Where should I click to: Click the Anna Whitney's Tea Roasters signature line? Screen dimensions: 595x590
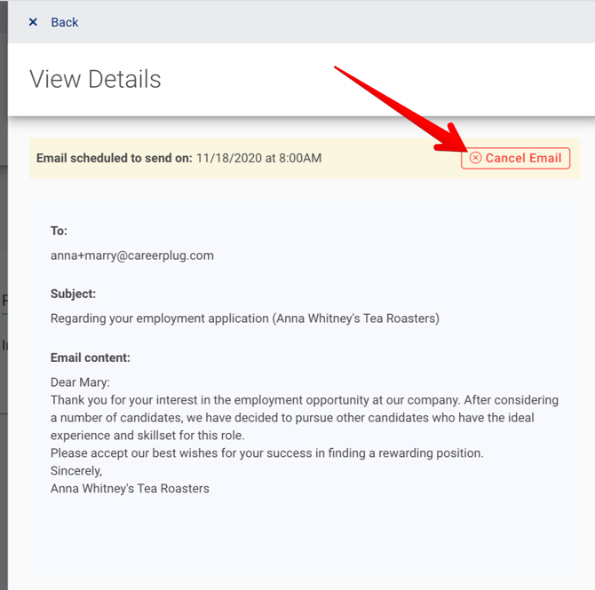[130, 488]
